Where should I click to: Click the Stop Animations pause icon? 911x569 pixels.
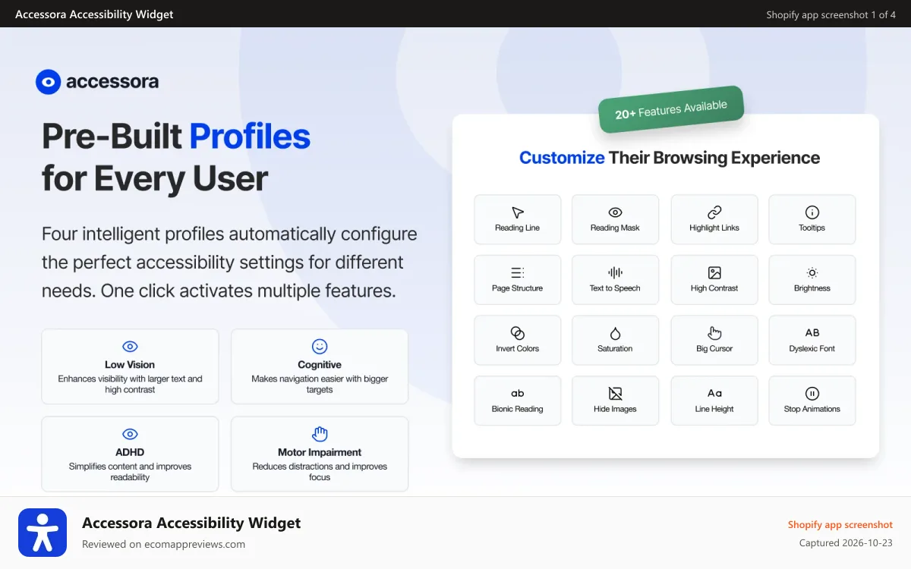[x=812, y=394]
